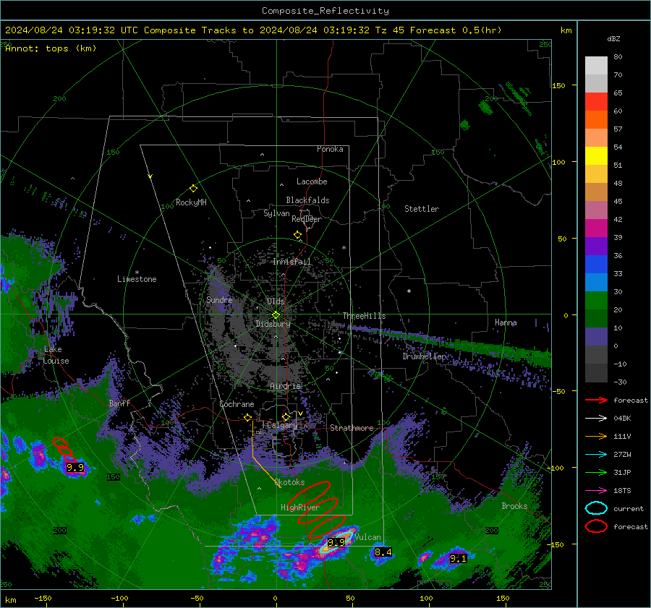Click the Stettler city label
The image size is (651, 608).
tap(422, 209)
